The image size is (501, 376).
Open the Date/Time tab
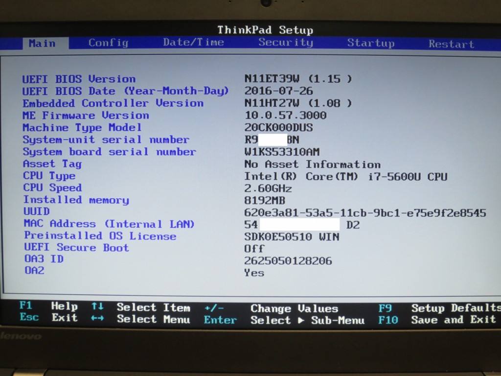pos(194,42)
